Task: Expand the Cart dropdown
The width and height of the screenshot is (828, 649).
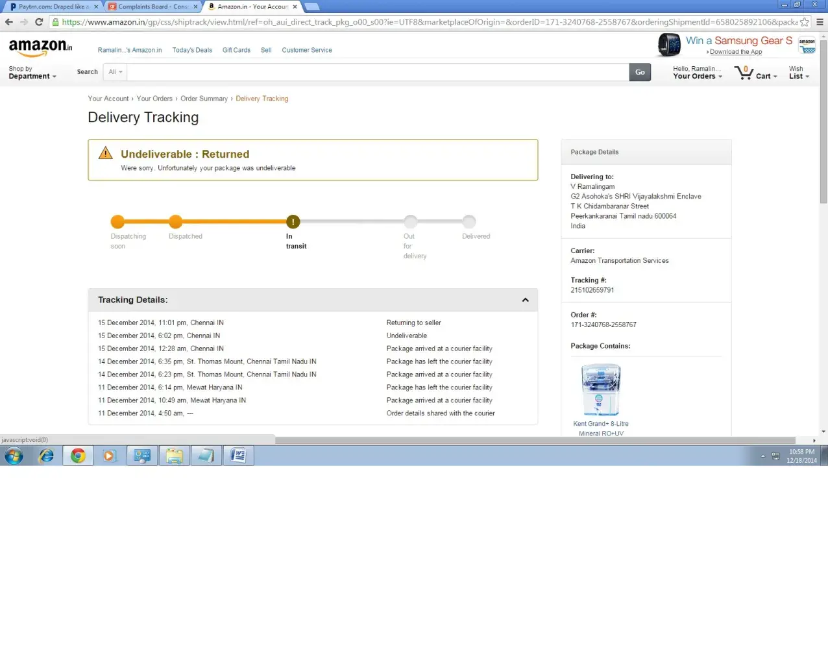Action: pyautogui.click(x=766, y=76)
